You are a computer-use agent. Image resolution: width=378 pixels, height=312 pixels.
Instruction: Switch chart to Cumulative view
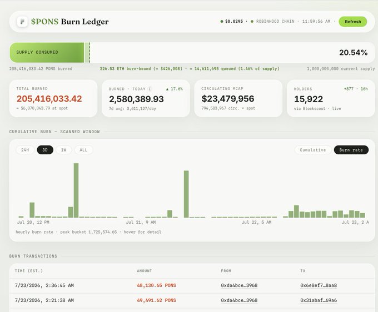(x=312, y=150)
